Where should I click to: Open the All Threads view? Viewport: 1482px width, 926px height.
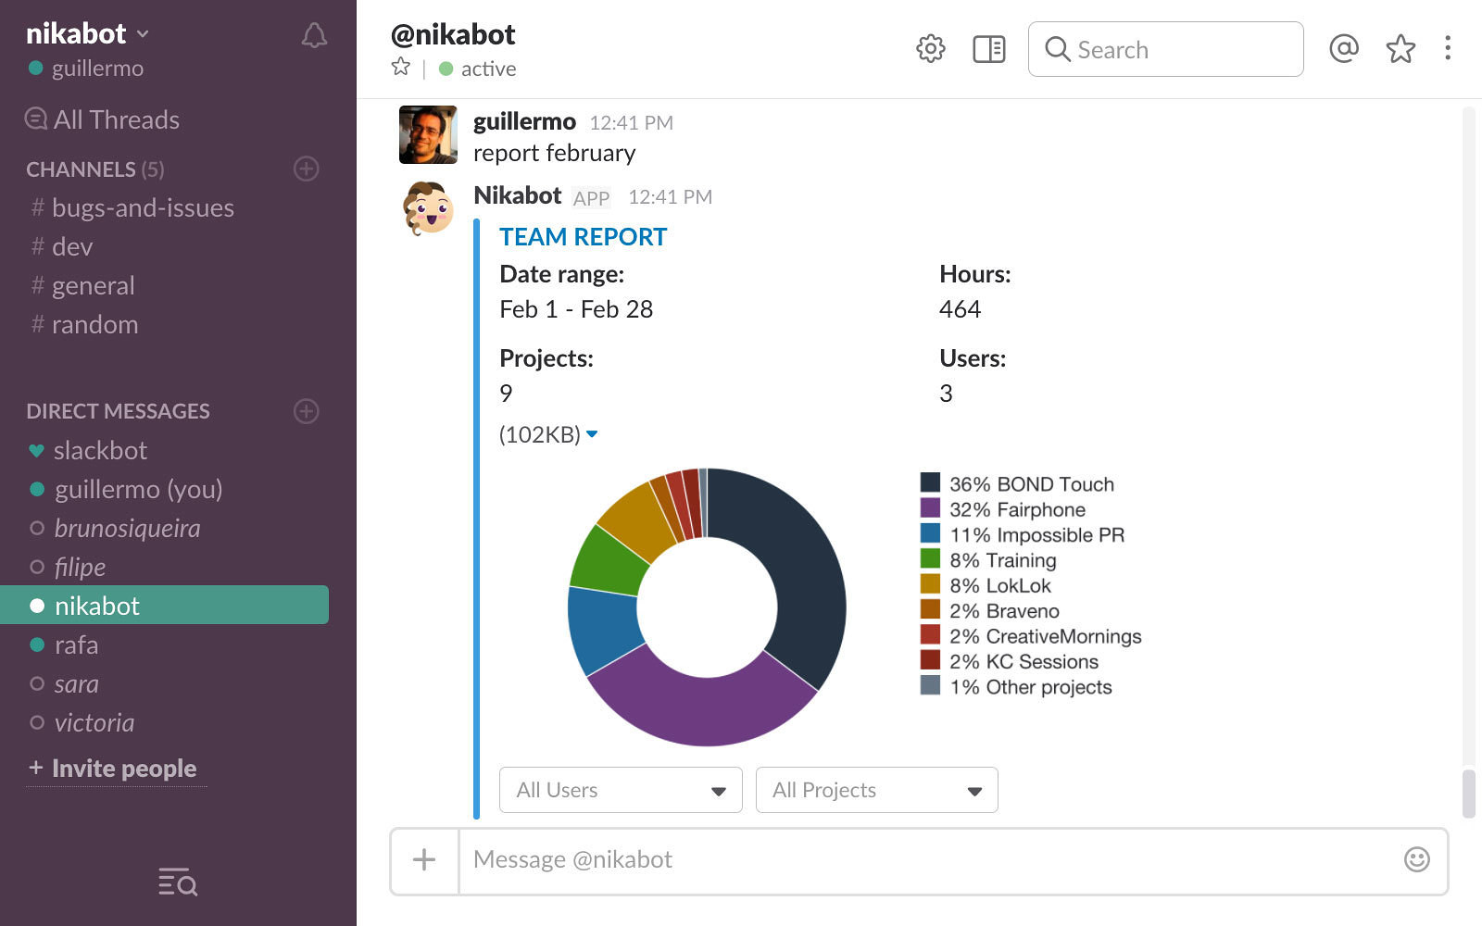(x=102, y=119)
